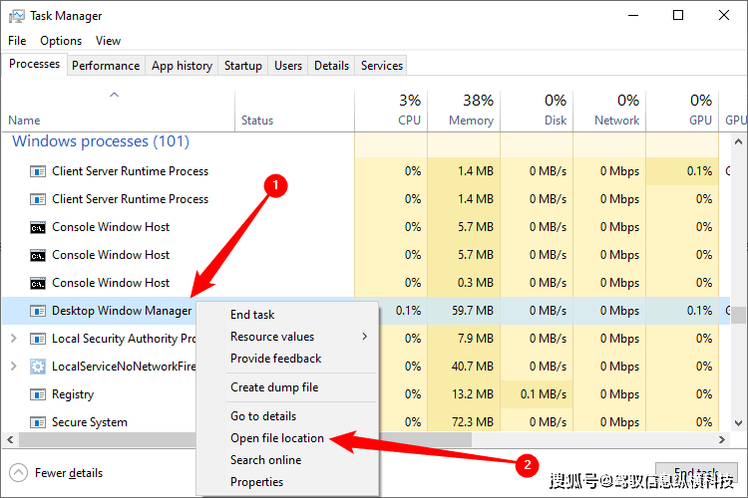Click vertical scrollbar up arrow
Image resolution: width=748 pixels, height=498 pixels.
pyautogui.click(x=738, y=141)
